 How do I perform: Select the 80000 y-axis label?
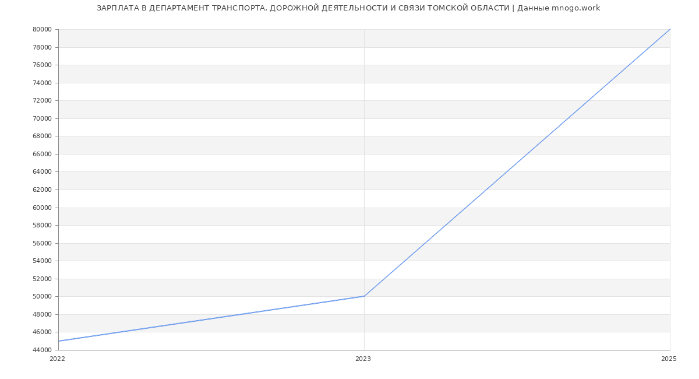tap(42, 29)
